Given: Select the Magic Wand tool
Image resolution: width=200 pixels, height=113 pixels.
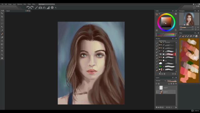Looking at the screenshot, I should click(2, 27).
